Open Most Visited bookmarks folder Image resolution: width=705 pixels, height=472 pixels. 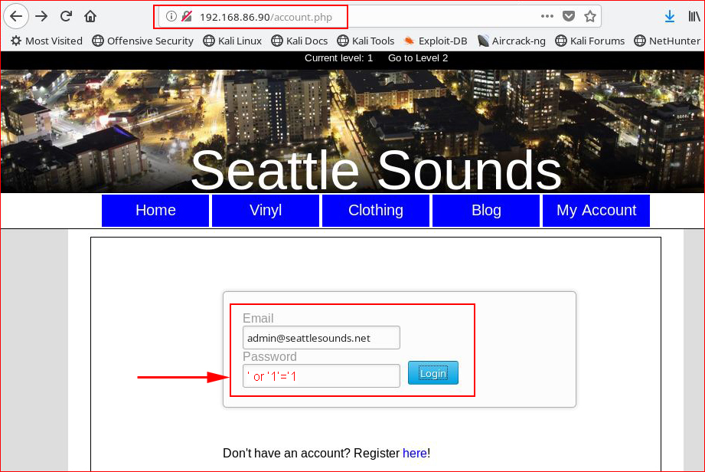coord(47,41)
